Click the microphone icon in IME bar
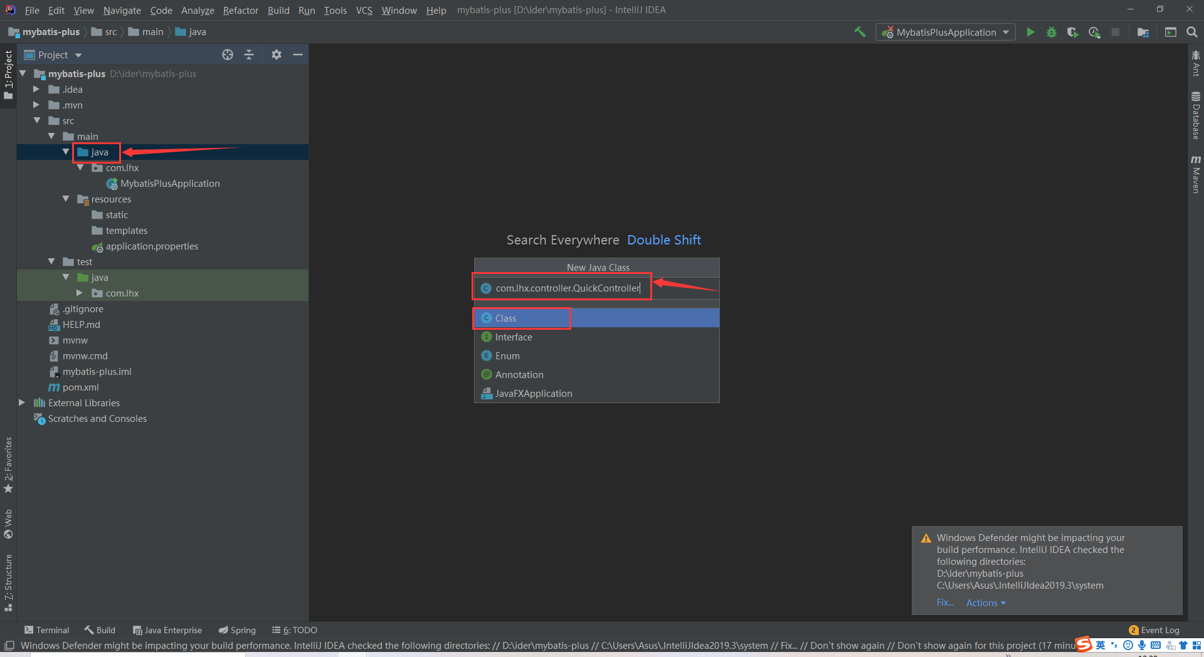Screen dimensions: 1204x657 coord(1142,645)
